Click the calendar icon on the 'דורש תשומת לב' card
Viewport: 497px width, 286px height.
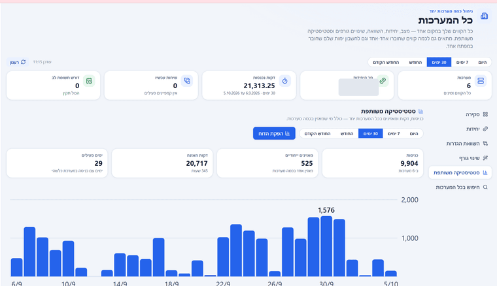coord(89,81)
